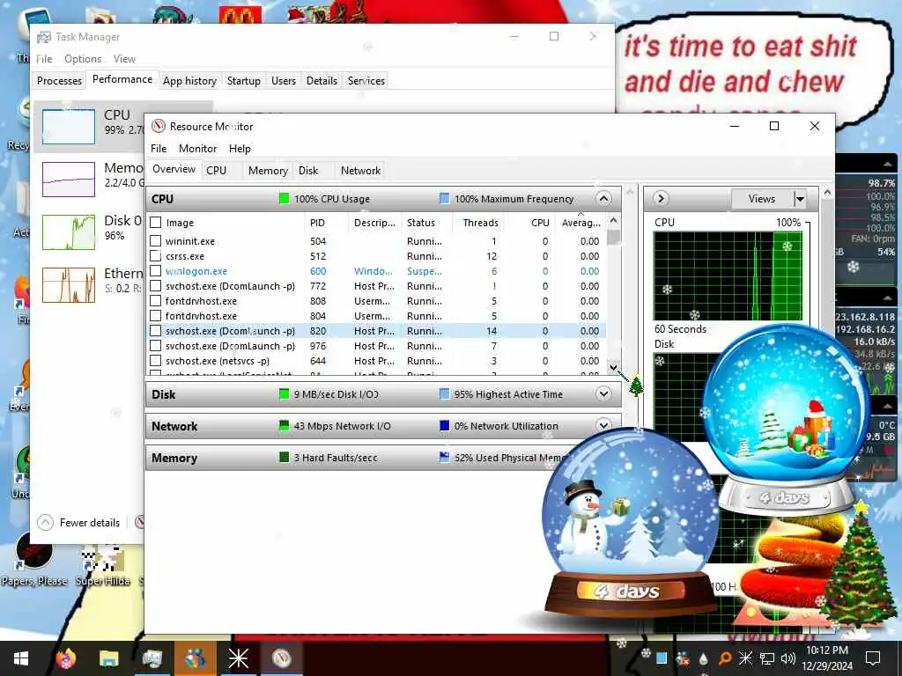Open Task Manager's Services tab

pyautogui.click(x=366, y=81)
